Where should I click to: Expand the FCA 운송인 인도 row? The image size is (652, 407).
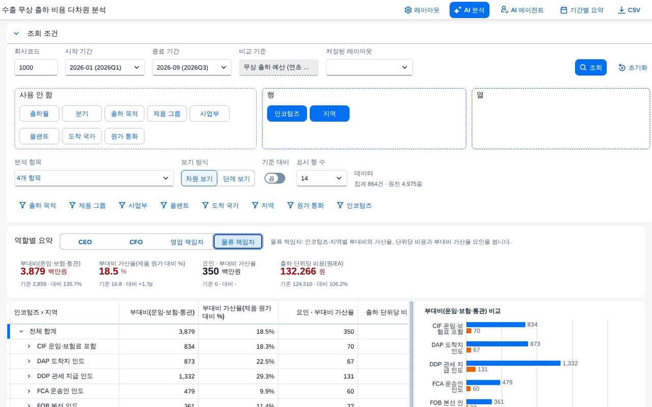29,391
